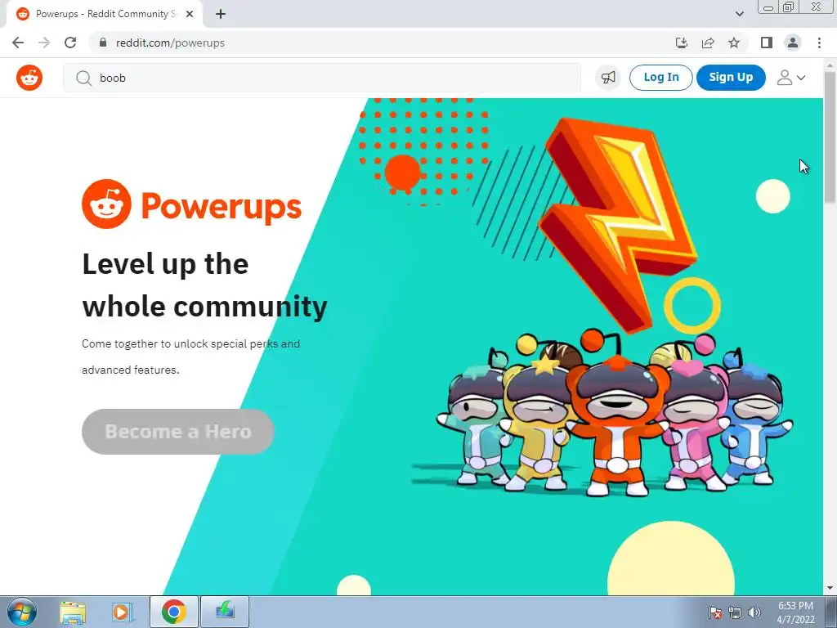Click the Action Center flag tray icon

(x=715, y=612)
